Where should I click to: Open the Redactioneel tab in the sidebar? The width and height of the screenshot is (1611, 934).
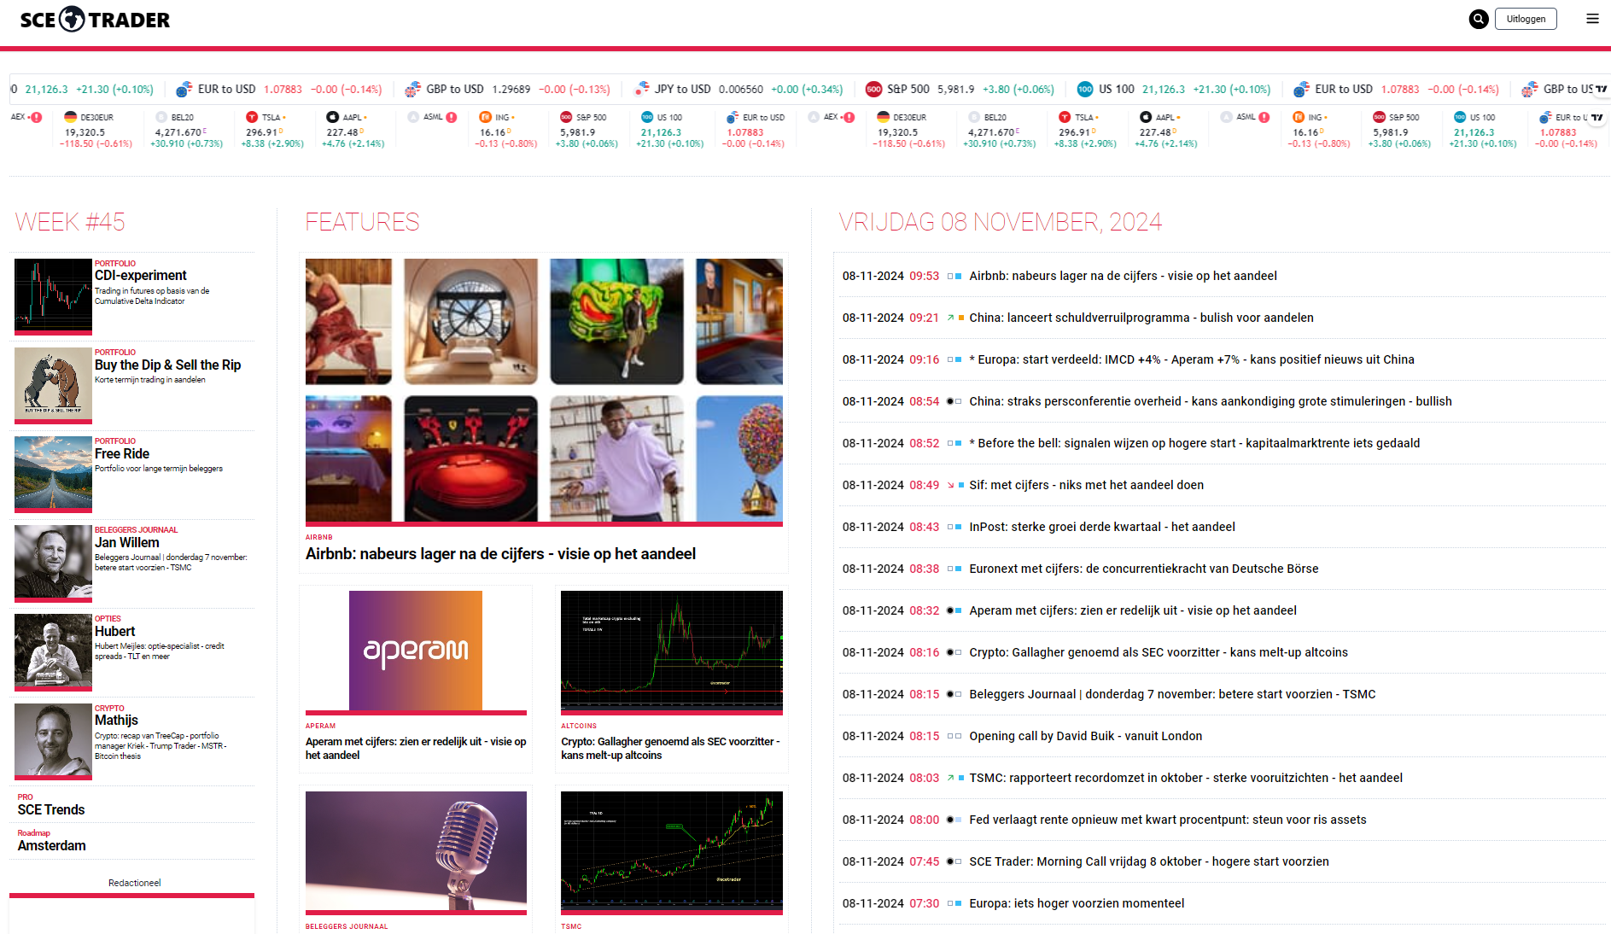coord(134,883)
